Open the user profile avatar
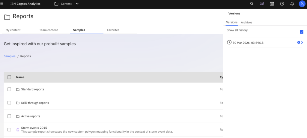 [x=302, y=4]
